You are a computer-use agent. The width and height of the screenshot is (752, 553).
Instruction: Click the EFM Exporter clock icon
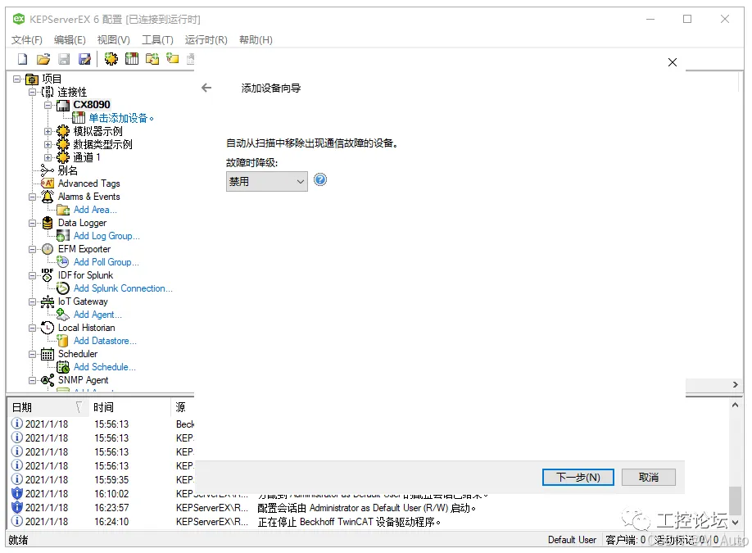pyautogui.click(x=48, y=249)
